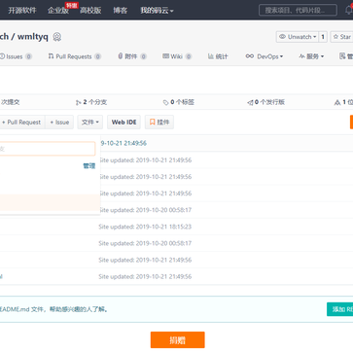Focus the top search projects input field
Image resolution: width=353 pixels, height=353 pixels.
tap(298, 11)
